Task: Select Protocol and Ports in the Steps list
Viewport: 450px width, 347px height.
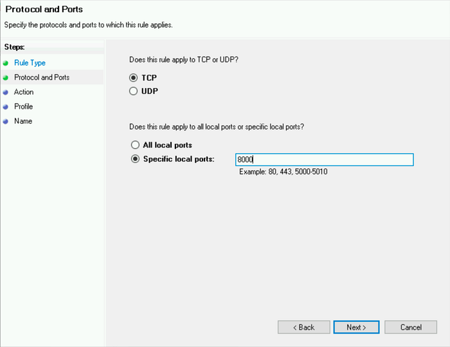Action: 42,77
